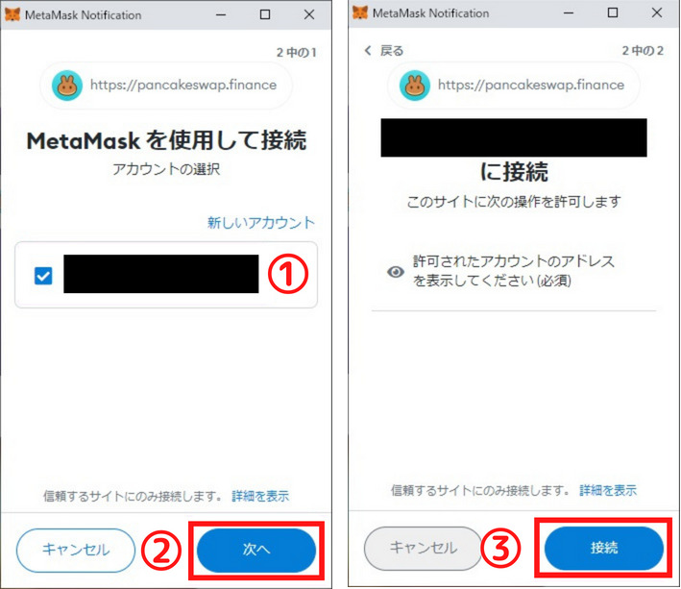This screenshot has width=681, height=589.
Task: Open 詳細を表示 link in right window
Action: point(608,490)
